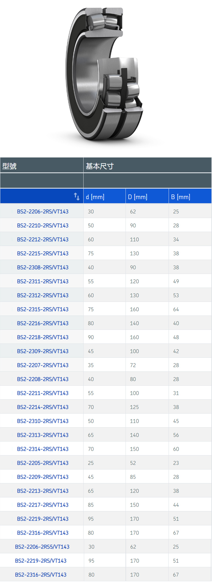Viewport: 212px width, 585px height.
Task: Select d value 30 in BS2-2206-2RS/VT143 row
Action: coord(91,212)
